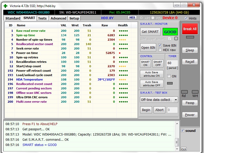This screenshot has height=153, width=229.
Task: Click the Sleep button
Action: pos(190,50)
